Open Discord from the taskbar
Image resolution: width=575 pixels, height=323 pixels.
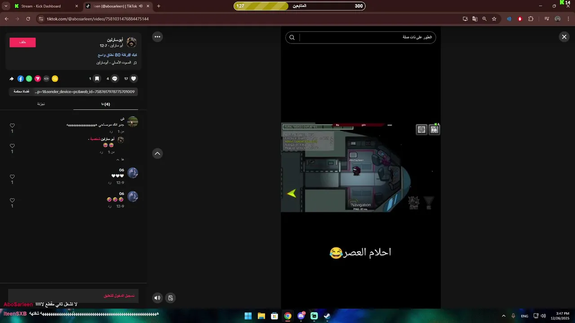coord(301,316)
